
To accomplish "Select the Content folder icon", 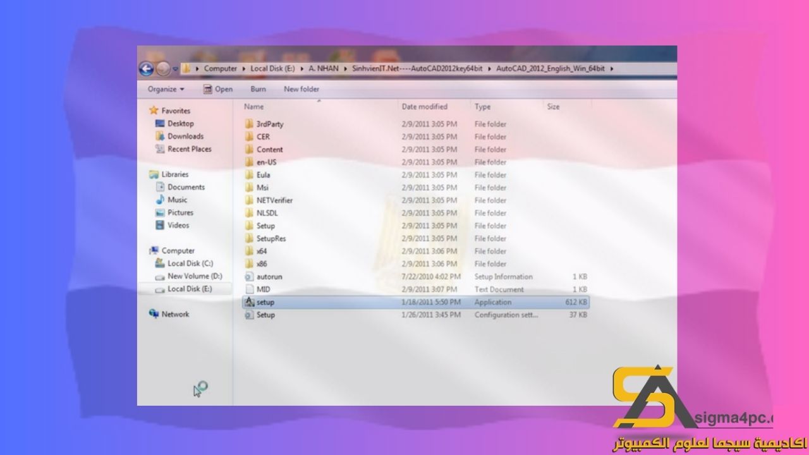I will click(x=249, y=149).
